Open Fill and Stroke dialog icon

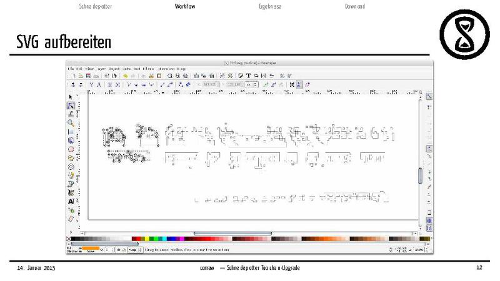pos(241,76)
